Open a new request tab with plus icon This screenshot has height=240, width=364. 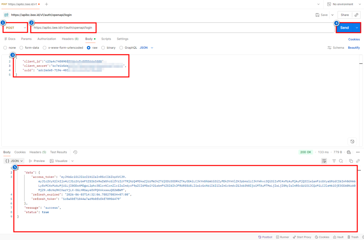click(47, 4)
